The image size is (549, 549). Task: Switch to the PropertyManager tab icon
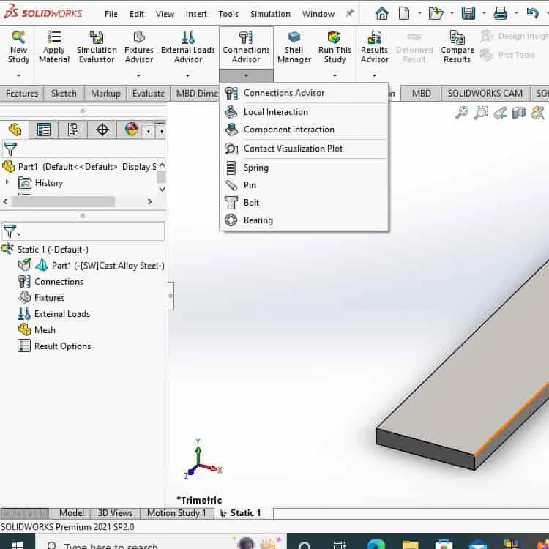pos(44,130)
